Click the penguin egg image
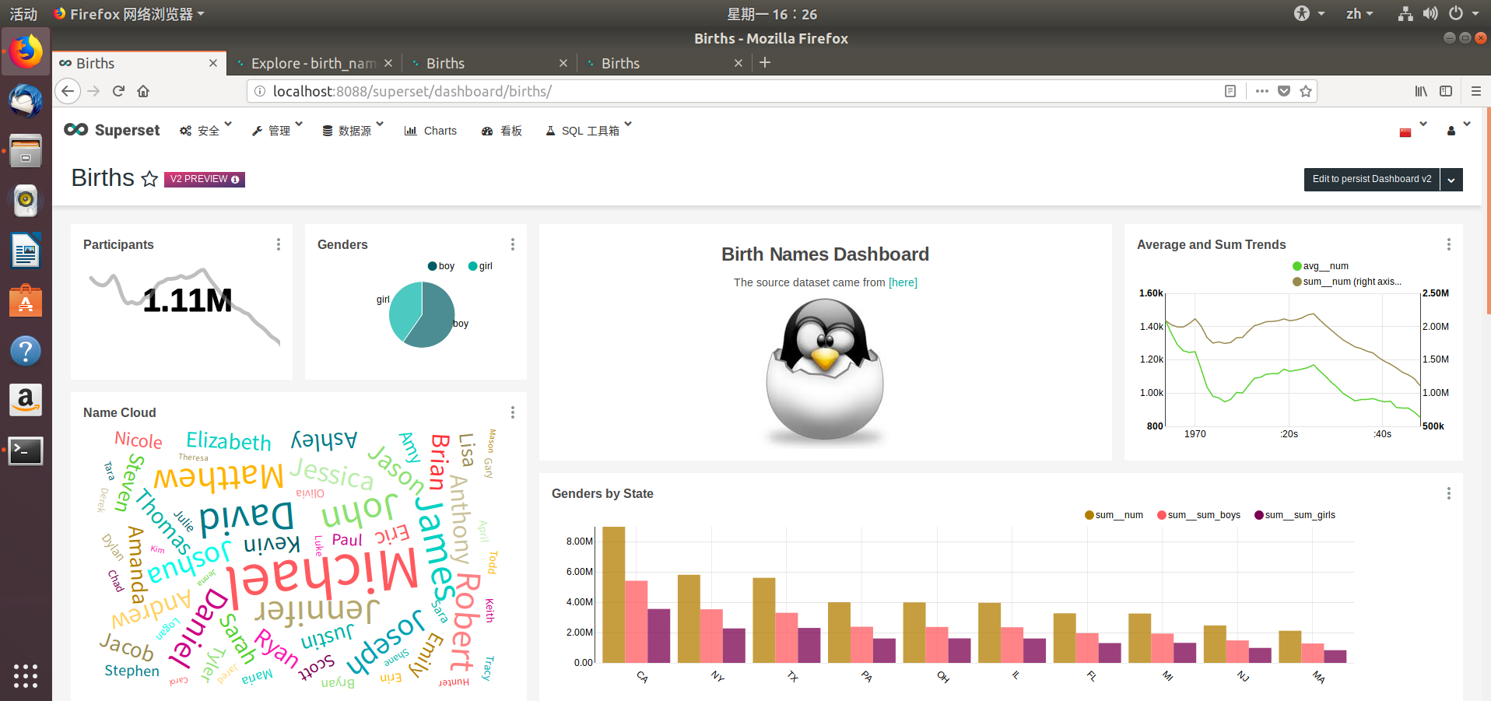 click(825, 372)
